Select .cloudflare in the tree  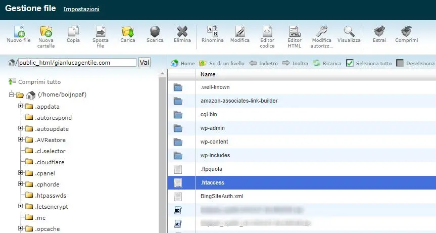pyautogui.click(x=50, y=162)
